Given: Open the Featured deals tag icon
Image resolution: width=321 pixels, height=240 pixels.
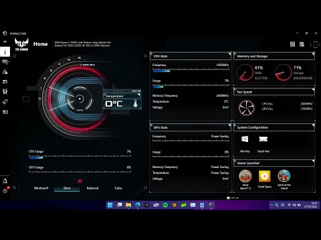Looking at the screenshot, I should point(5,102).
